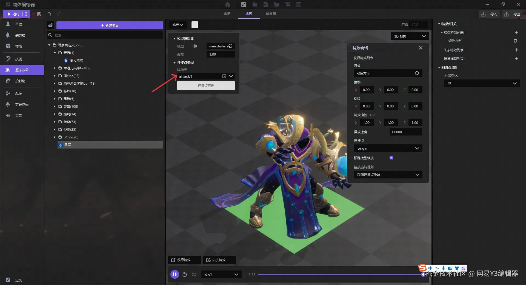Click the model picker target icon
The image size is (526, 285).
[x=230, y=46]
